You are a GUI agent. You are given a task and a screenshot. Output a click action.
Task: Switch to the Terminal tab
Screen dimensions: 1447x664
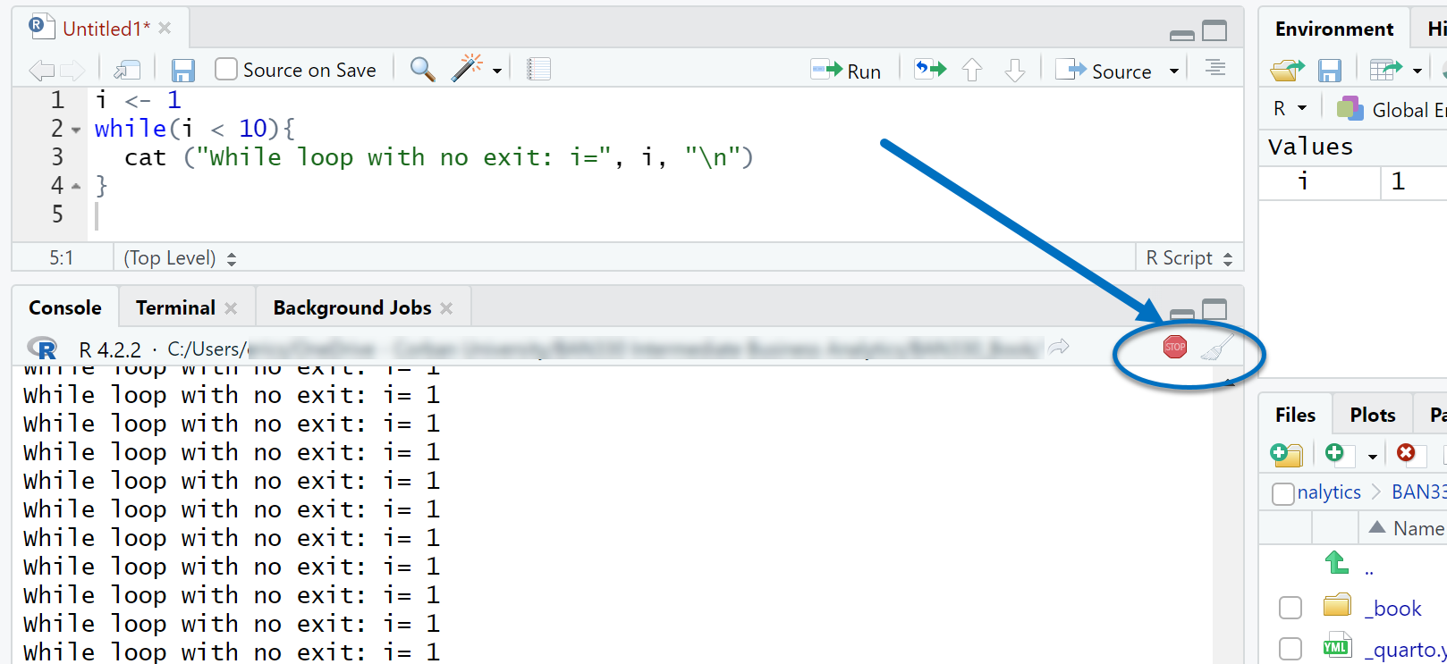(x=175, y=308)
